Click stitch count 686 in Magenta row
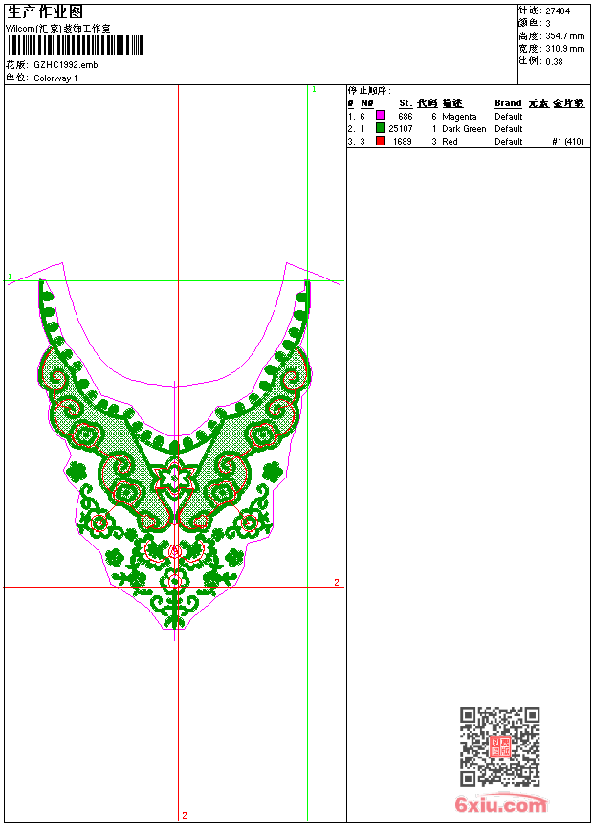Image resolution: width=593 pixels, height=823 pixels. tap(406, 117)
